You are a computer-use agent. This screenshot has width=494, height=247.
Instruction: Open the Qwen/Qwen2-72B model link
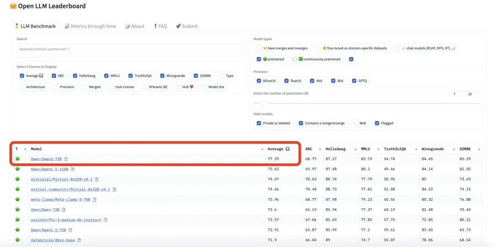click(x=46, y=159)
